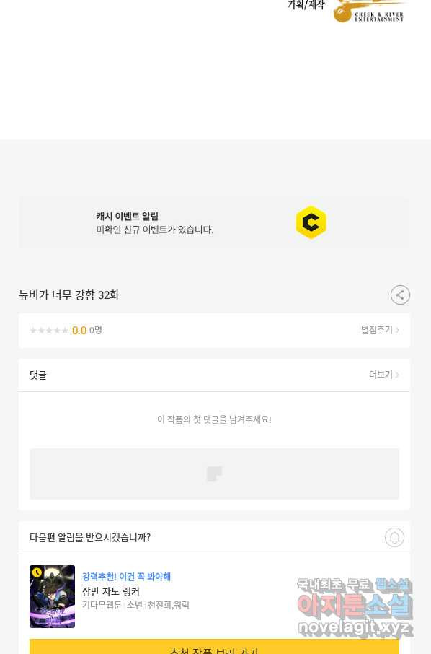Click 별점주기 to rate the episode

[x=376, y=330]
